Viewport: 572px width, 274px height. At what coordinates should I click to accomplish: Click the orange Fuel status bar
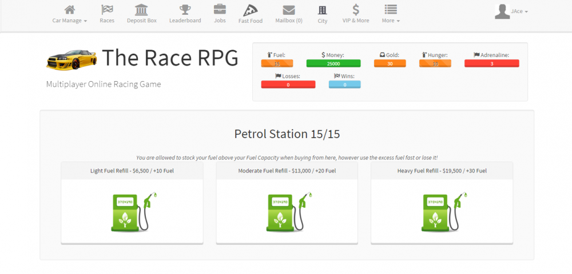pyautogui.click(x=277, y=63)
